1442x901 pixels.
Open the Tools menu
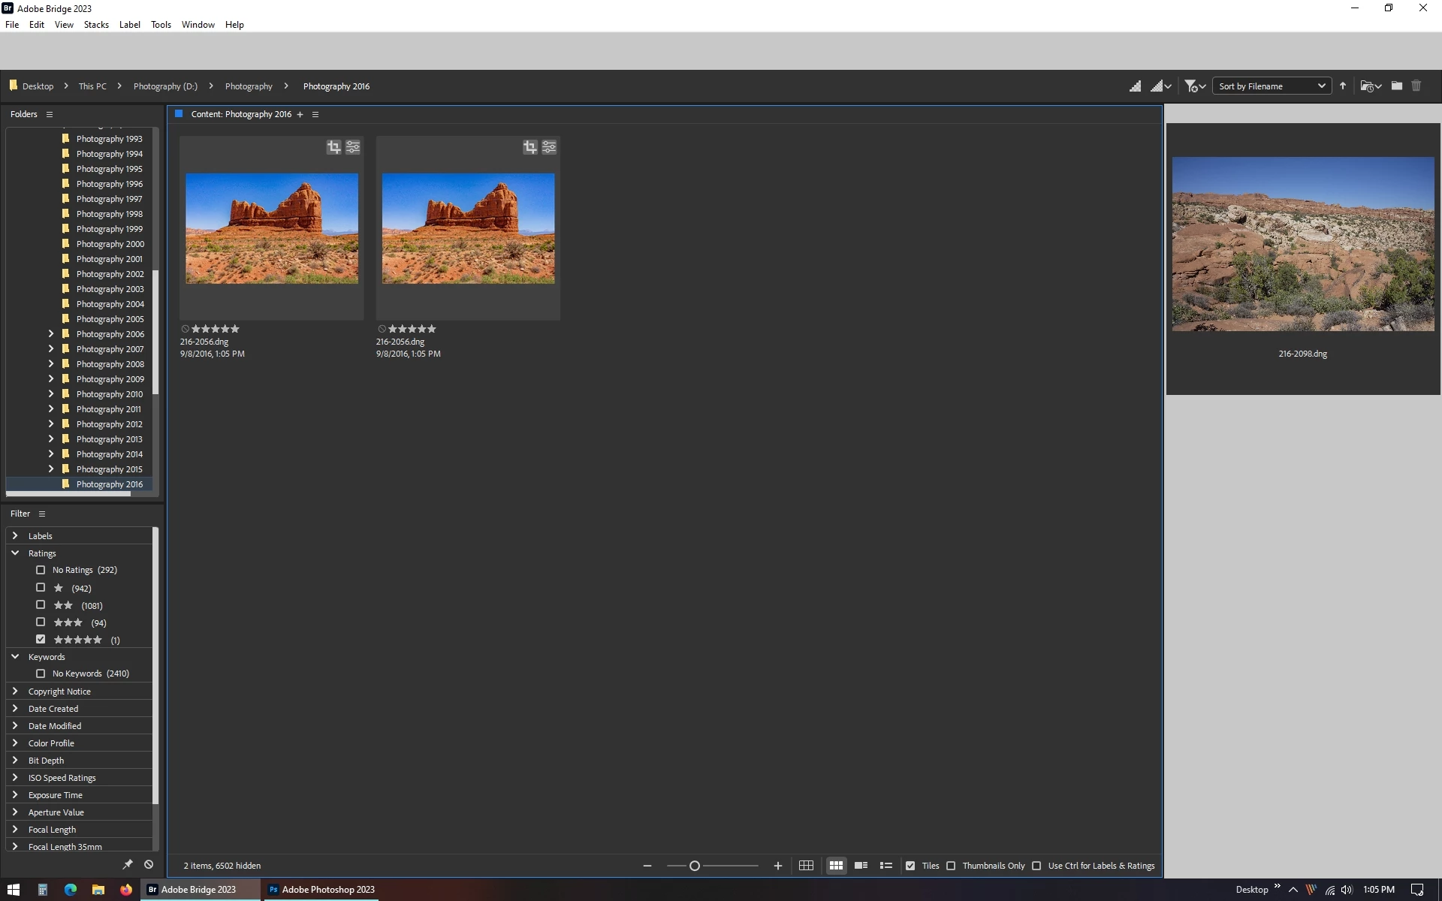(161, 25)
